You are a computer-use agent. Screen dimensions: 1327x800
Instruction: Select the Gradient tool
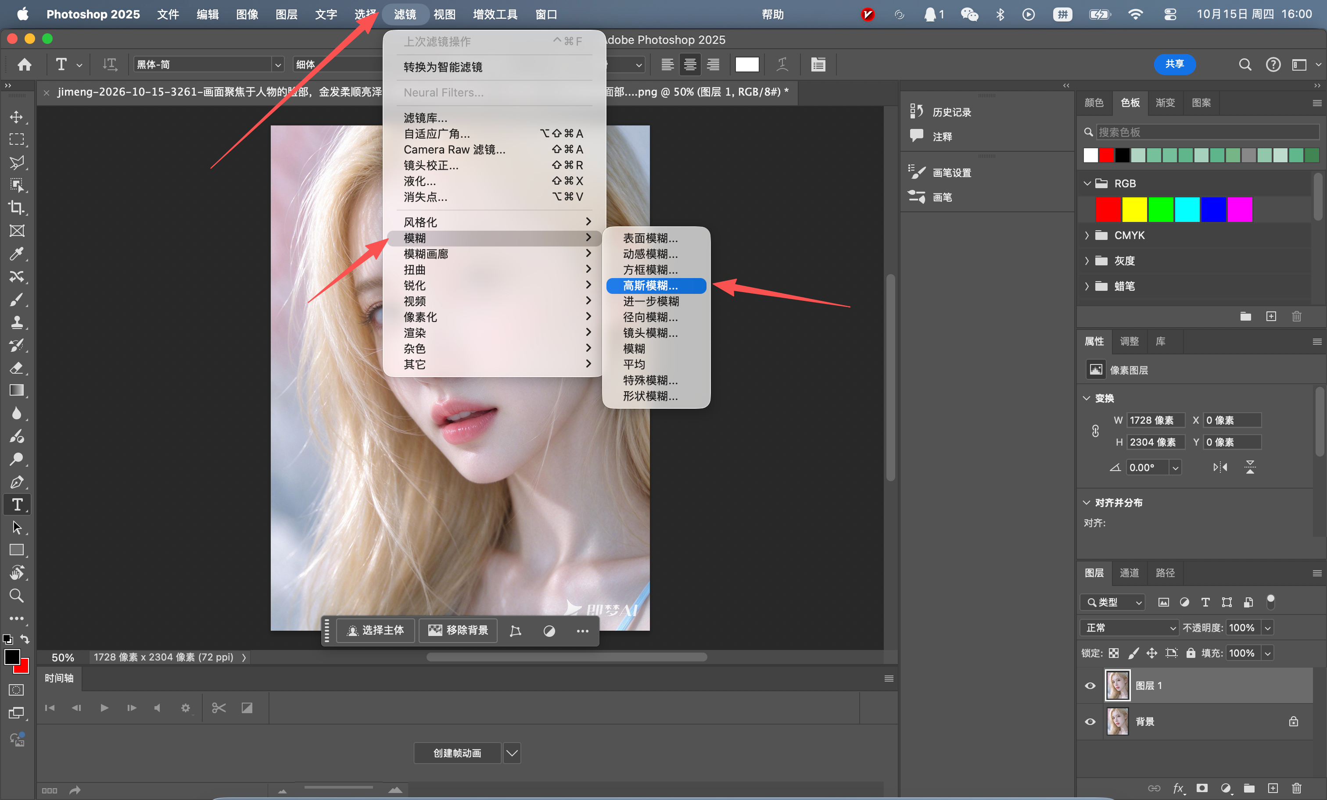pyautogui.click(x=17, y=390)
